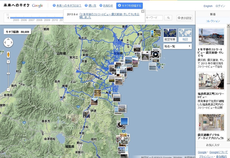Open the blue sky photo marker
230x158 pixels.
click(124, 121)
